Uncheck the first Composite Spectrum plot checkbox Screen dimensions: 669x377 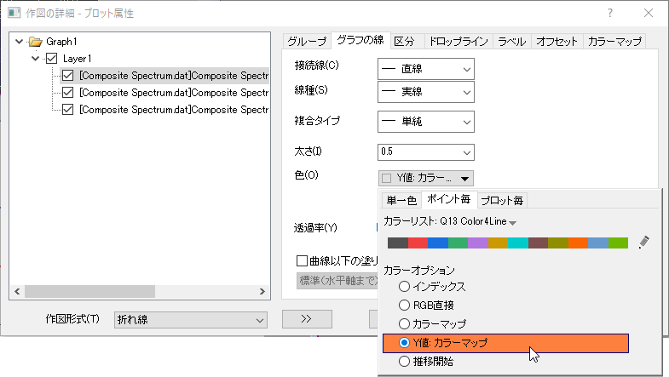pyautogui.click(x=68, y=76)
